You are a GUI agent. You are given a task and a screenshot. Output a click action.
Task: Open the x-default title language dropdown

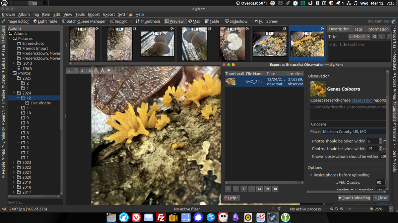coord(359,37)
